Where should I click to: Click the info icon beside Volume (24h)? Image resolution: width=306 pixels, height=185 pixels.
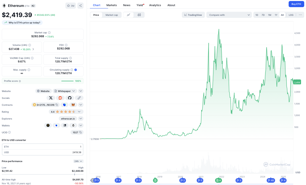pos(30,45)
